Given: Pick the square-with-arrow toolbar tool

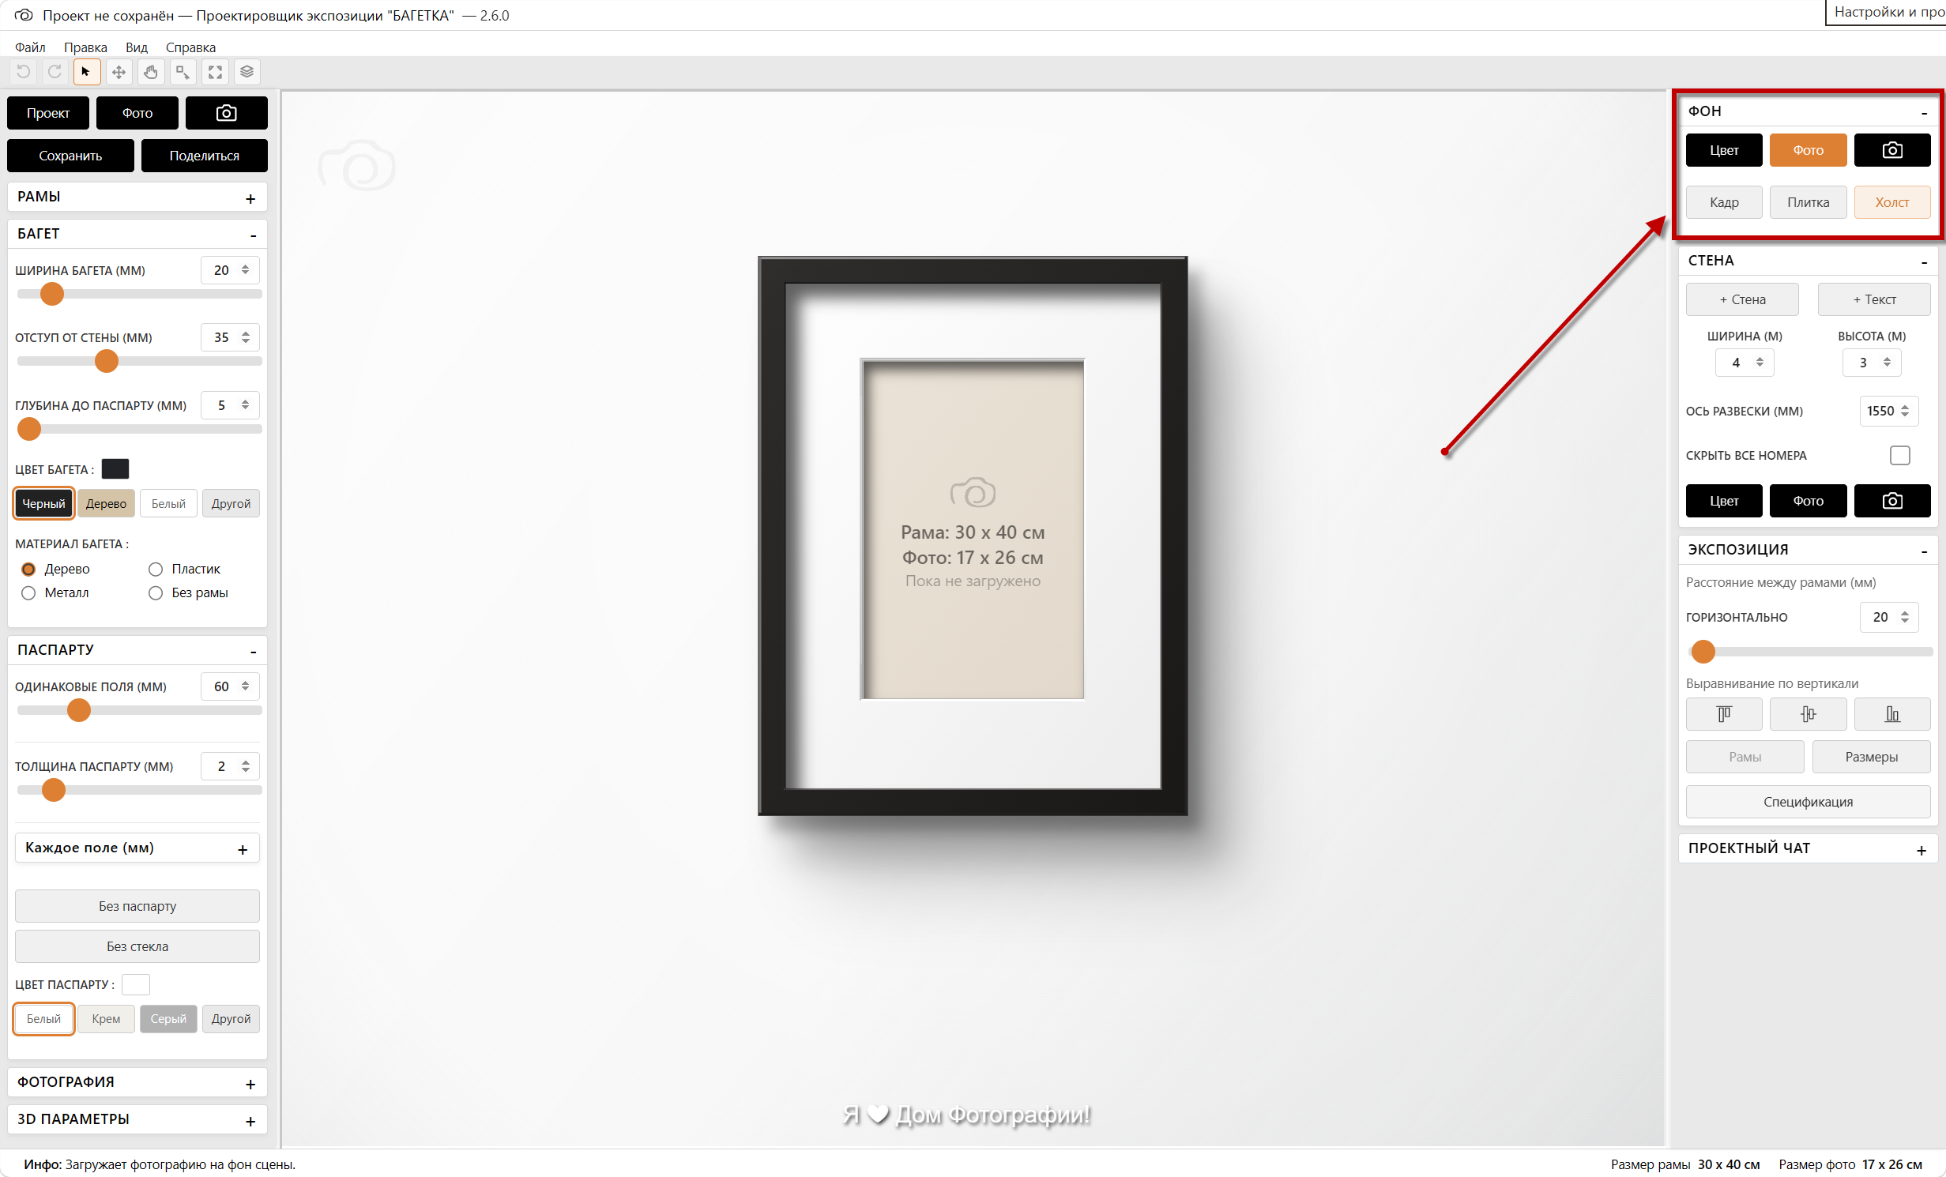Looking at the screenshot, I should click(x=183, y=72).
